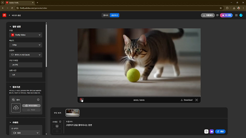
Task: Click the fullscreen icon on video player
Action: [197, 100]
